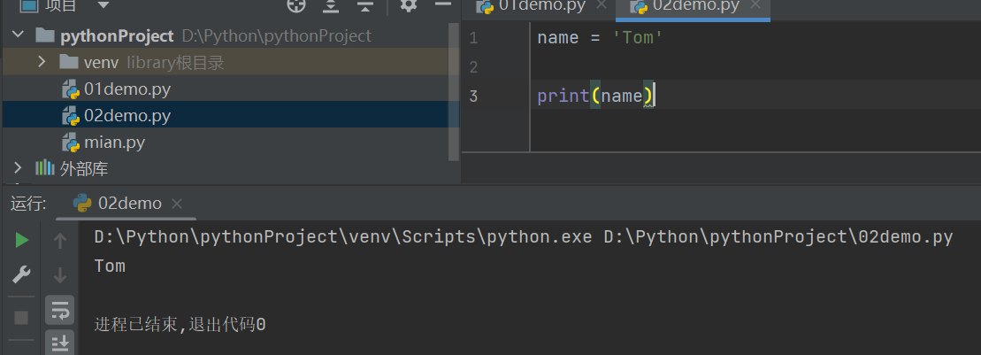Open the 项目 view dropdown arrow
This screenshot has height=355, width=981.
pos(103,5)
